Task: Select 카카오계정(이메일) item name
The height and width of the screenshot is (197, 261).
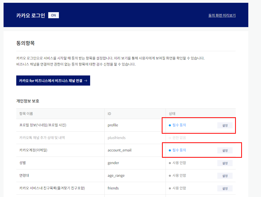Action: (x=33, y=150)
